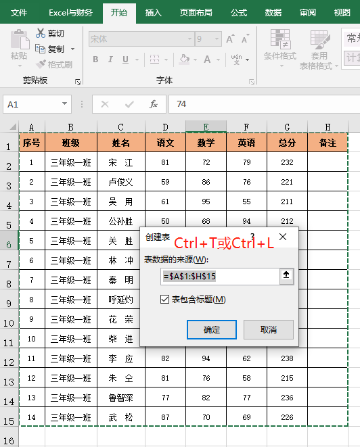Image resolution: width=360 pixels, height=447 pixels.
Task: Click the range collapse arrow in dialog
Action: 286,275
